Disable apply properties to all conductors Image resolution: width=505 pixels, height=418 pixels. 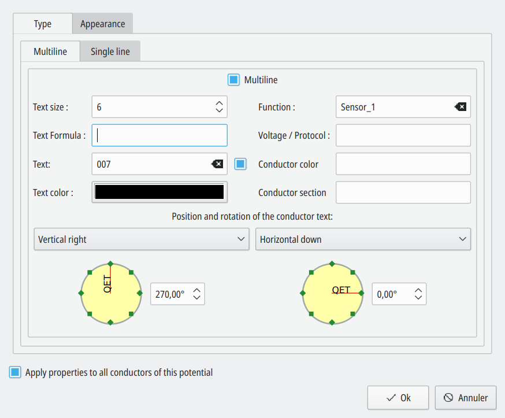pos(15,372)
